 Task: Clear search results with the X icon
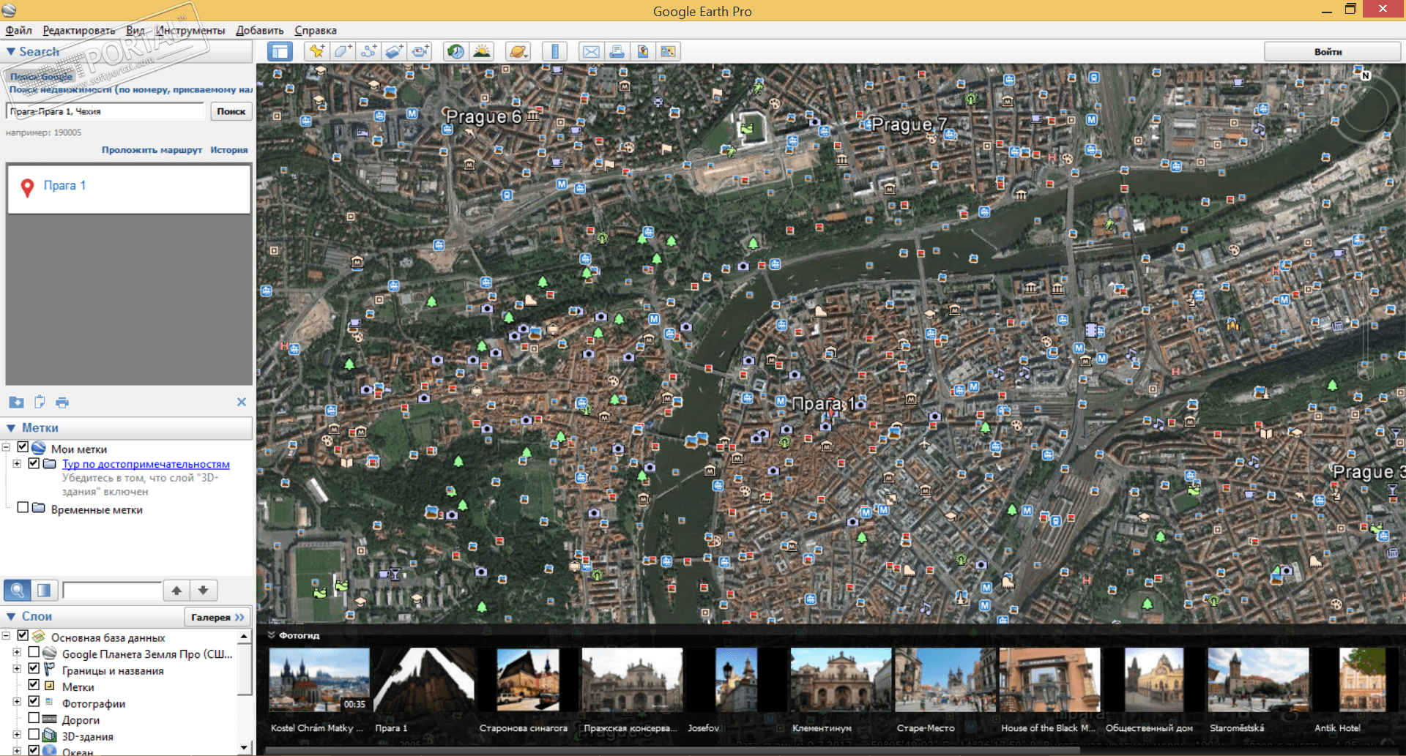[242, 402]
